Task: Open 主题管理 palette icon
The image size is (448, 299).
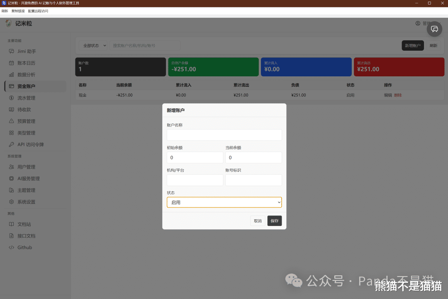Action: coord(12,190)
